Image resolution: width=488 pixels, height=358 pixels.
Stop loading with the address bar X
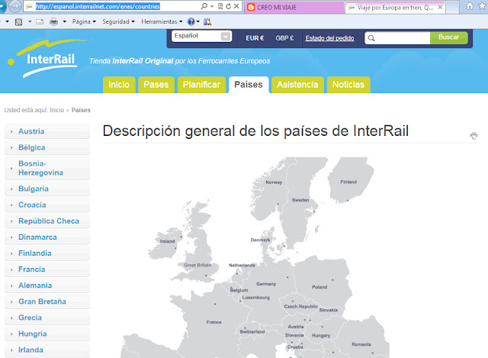pos(236,6)
